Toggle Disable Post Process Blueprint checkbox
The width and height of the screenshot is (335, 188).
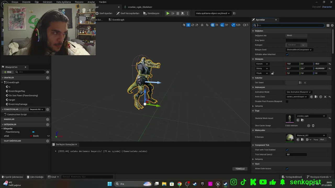[287, 101]
